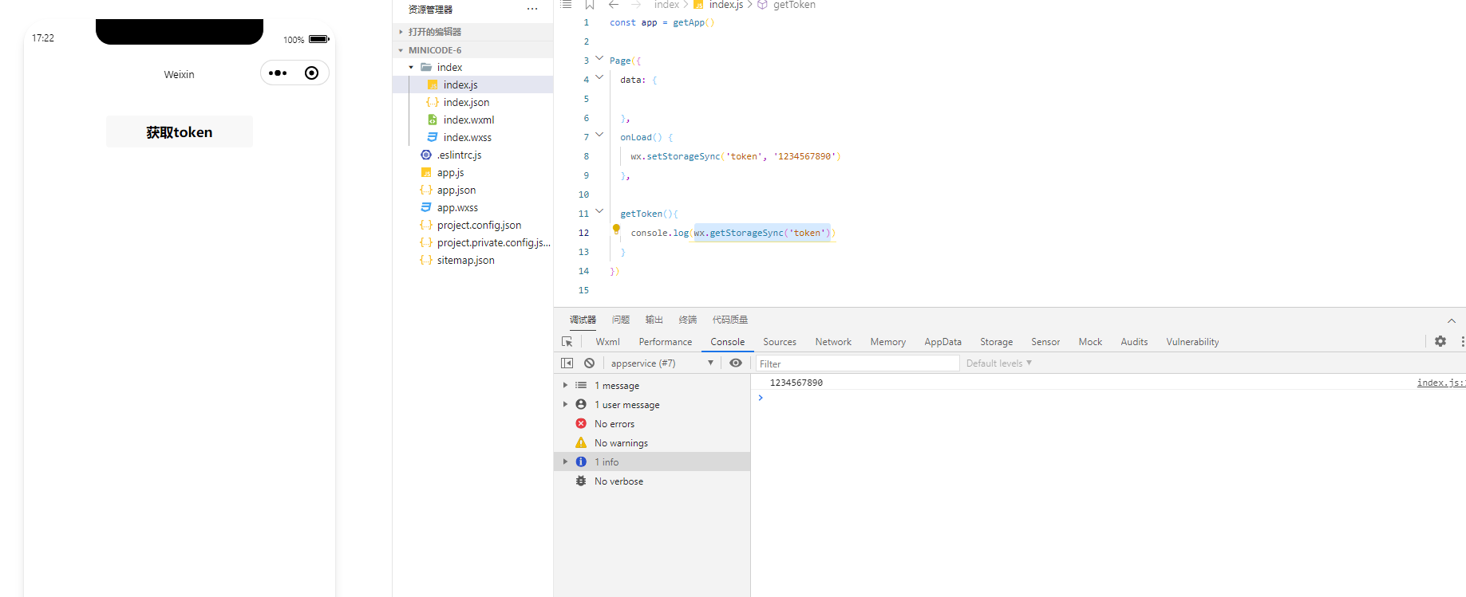Open the Sensor devtools tab
Image resolution: width=1466 pixels, height=597 pixels.
[1045, 342]
